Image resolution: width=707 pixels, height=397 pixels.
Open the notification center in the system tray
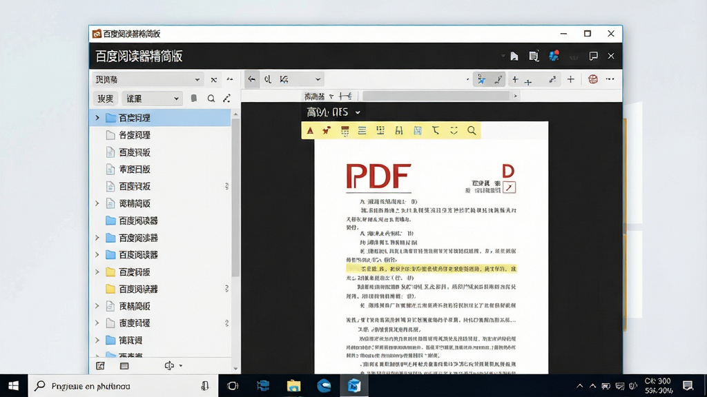pos(688,386)
